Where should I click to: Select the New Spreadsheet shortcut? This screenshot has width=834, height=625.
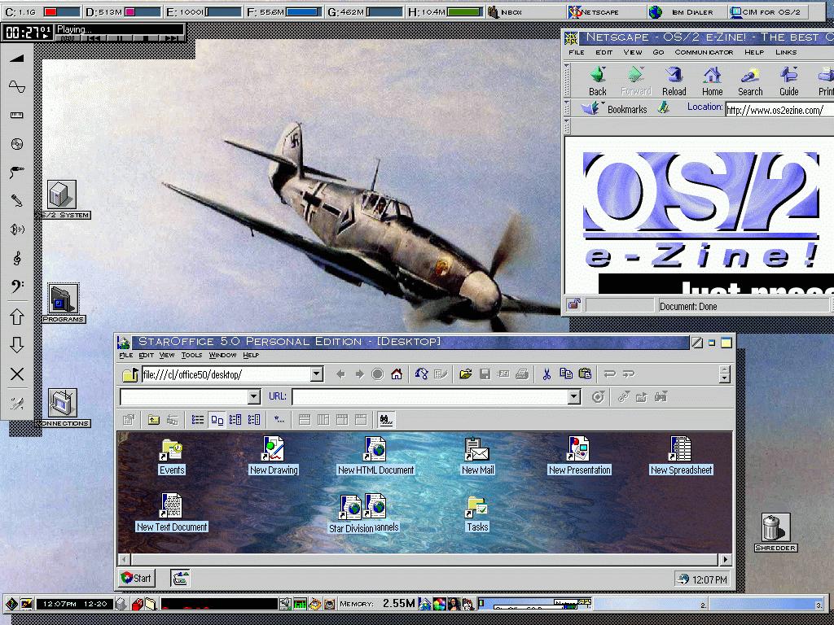point(681,456)
